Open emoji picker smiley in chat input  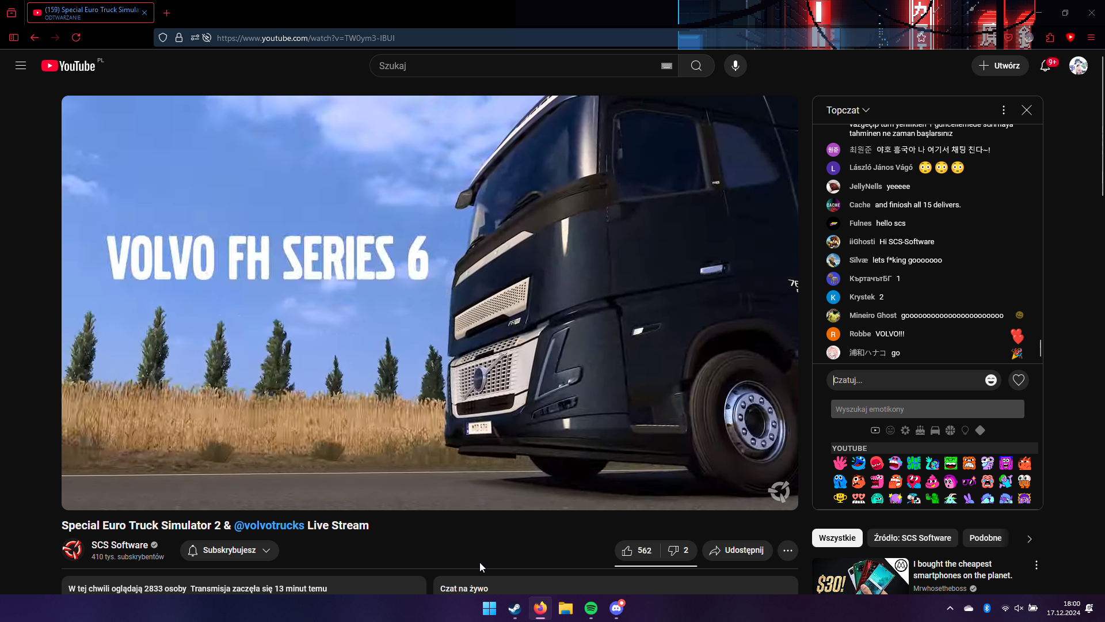click(991, 380)
